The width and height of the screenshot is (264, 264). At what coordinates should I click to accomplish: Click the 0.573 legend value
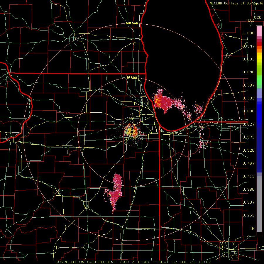[248, 137]
